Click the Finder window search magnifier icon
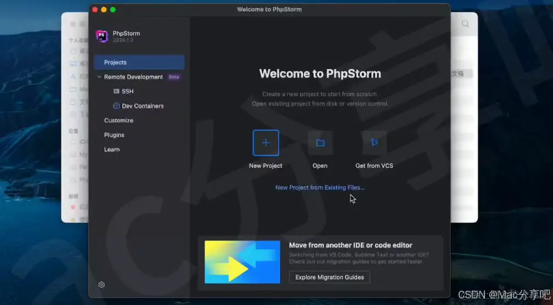Screen dimensions: 553x305 [465, 24]
